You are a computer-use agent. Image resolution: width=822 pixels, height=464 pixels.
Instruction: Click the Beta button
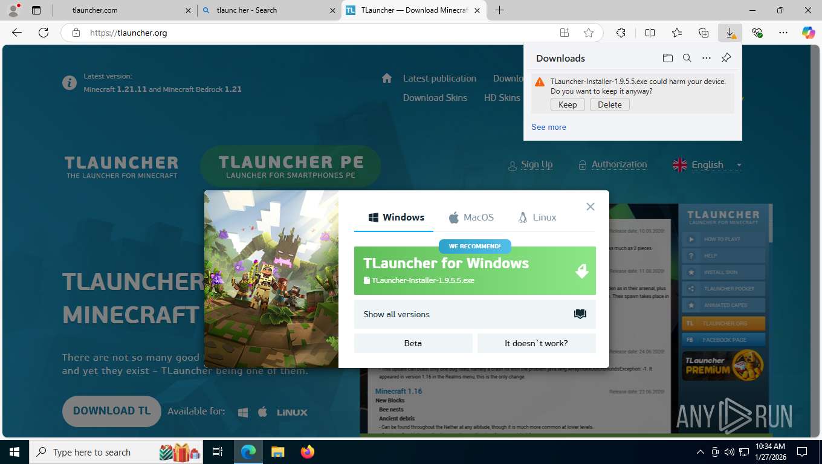coord(413,343)
